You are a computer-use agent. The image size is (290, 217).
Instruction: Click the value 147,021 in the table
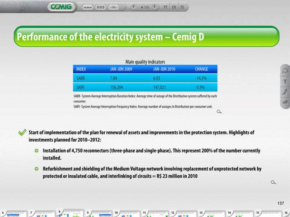(159, 87)
